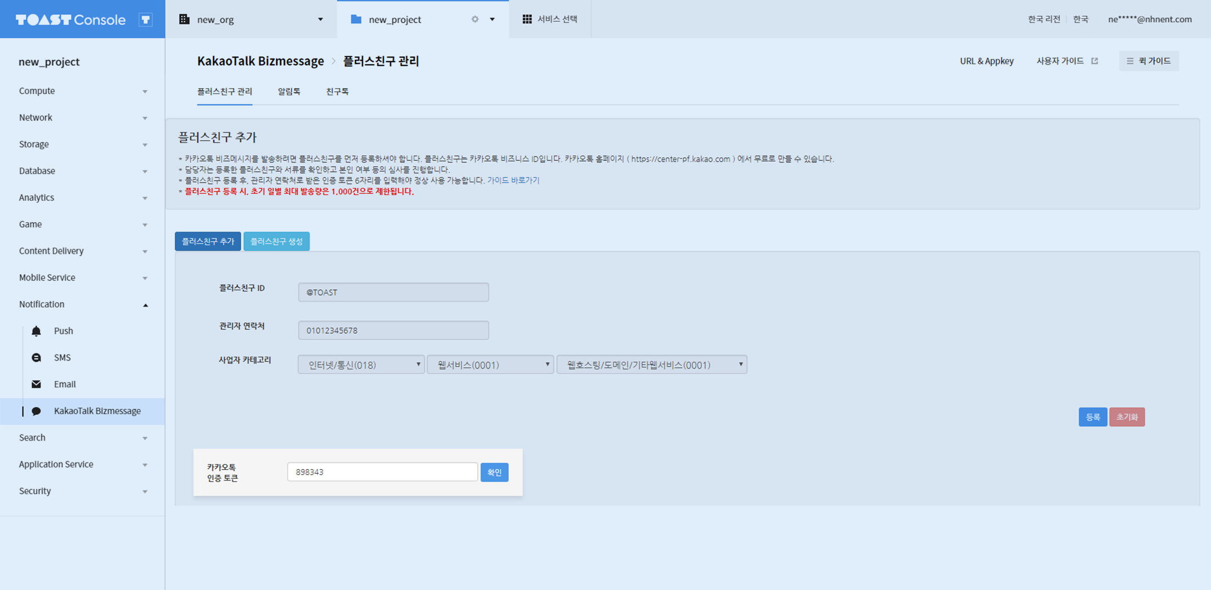Click the T badge icon beside Console

click(145, 20)
